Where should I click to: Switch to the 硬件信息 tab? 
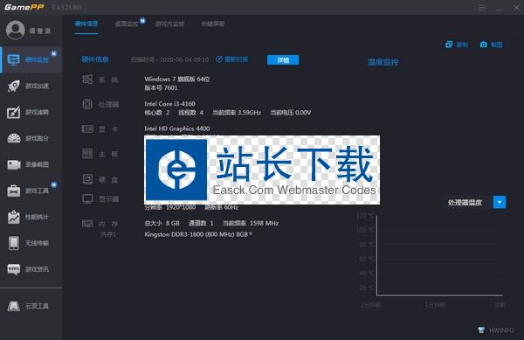click(x=86, y=24)
